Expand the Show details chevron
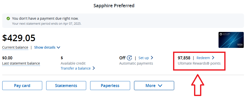 (58, 47)
